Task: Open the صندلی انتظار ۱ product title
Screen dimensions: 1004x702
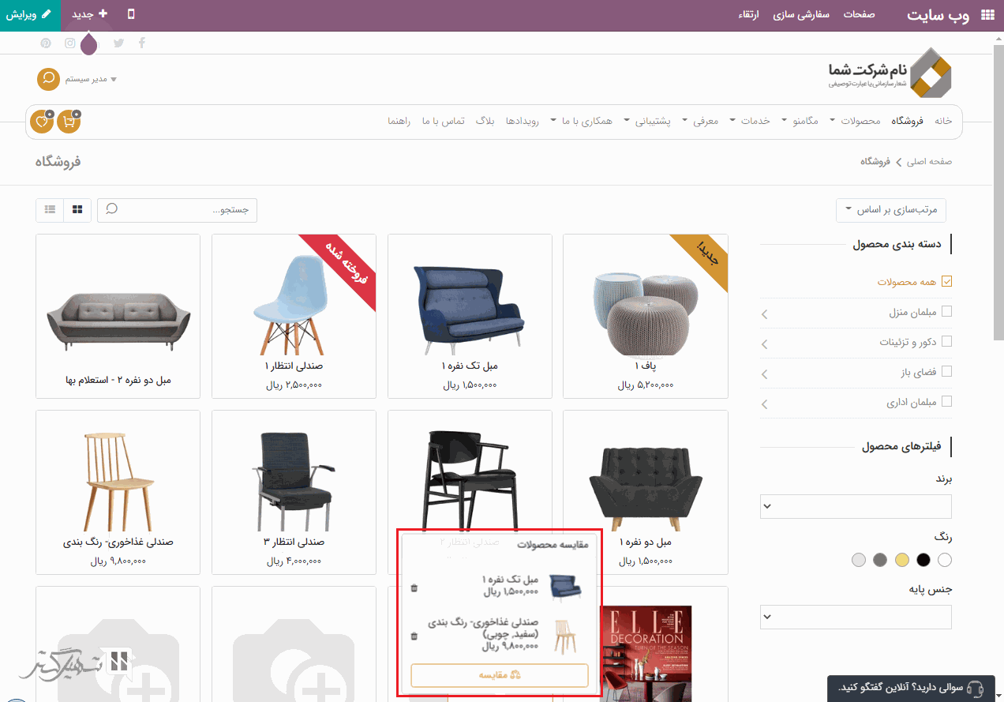Action: (294, 366)
